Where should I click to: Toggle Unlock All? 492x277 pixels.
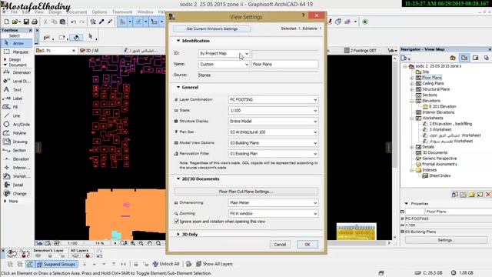pos(166,264)
